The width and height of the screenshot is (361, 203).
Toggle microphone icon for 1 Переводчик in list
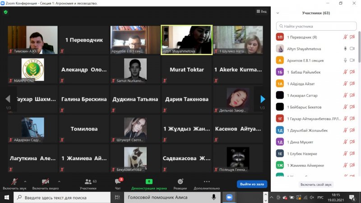[345, 37]
